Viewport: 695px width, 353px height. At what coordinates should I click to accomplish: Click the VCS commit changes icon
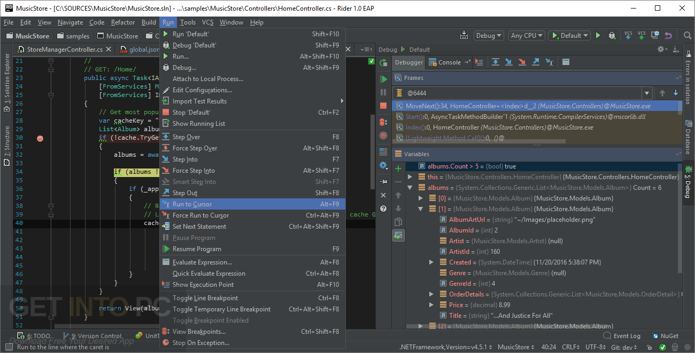[642, 36]
